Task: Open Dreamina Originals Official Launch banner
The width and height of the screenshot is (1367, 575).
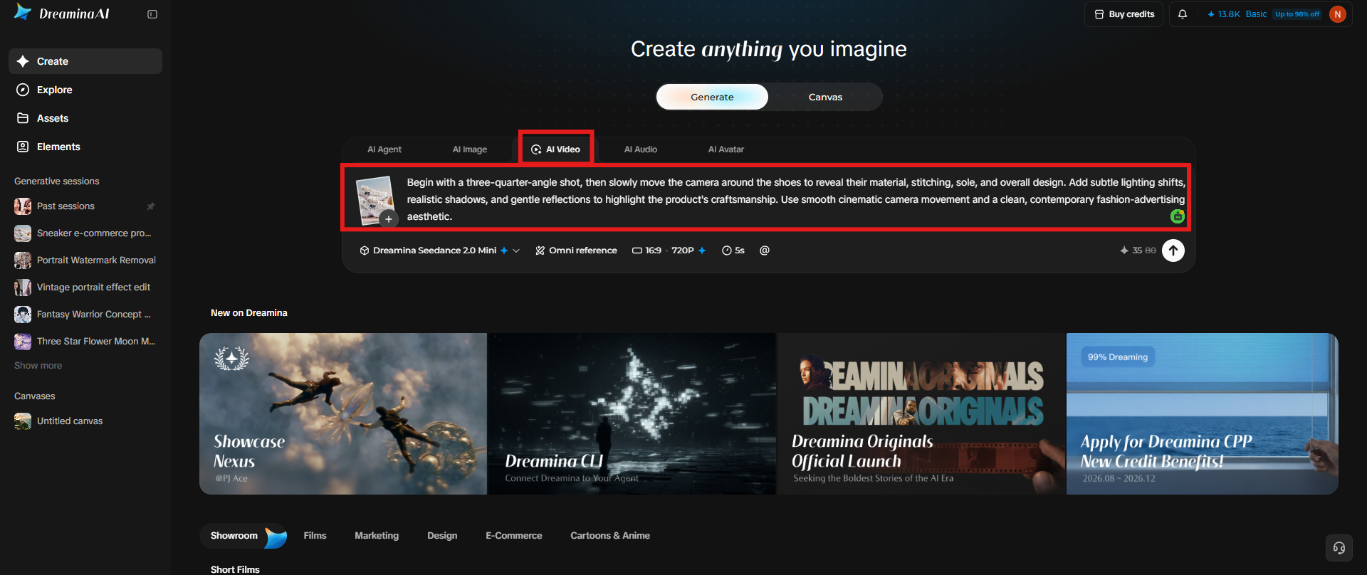Action: pos(921,413)
